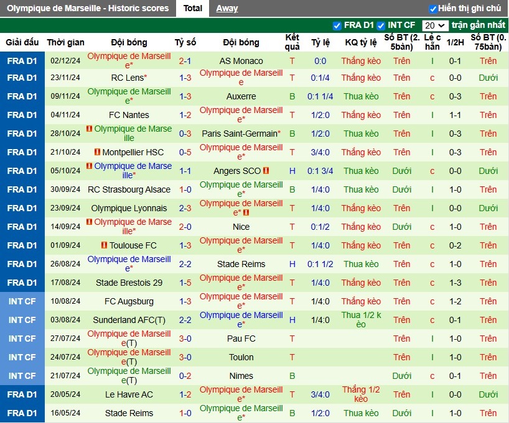Switch to the Total tab

click(x=192, y=8)
